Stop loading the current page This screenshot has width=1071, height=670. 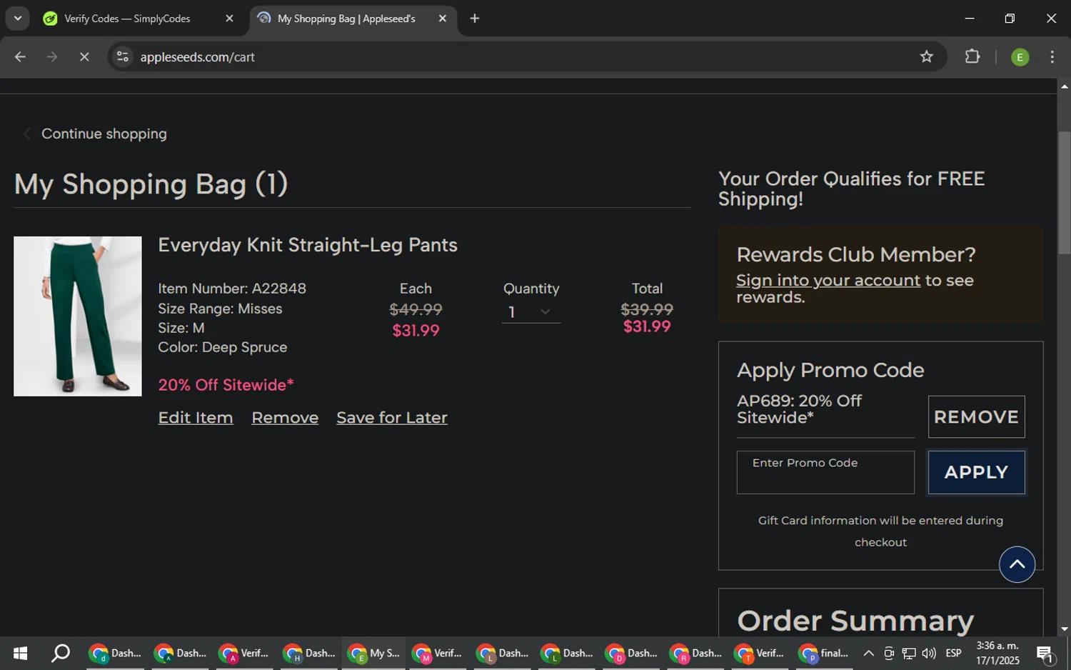pos(84,56)
